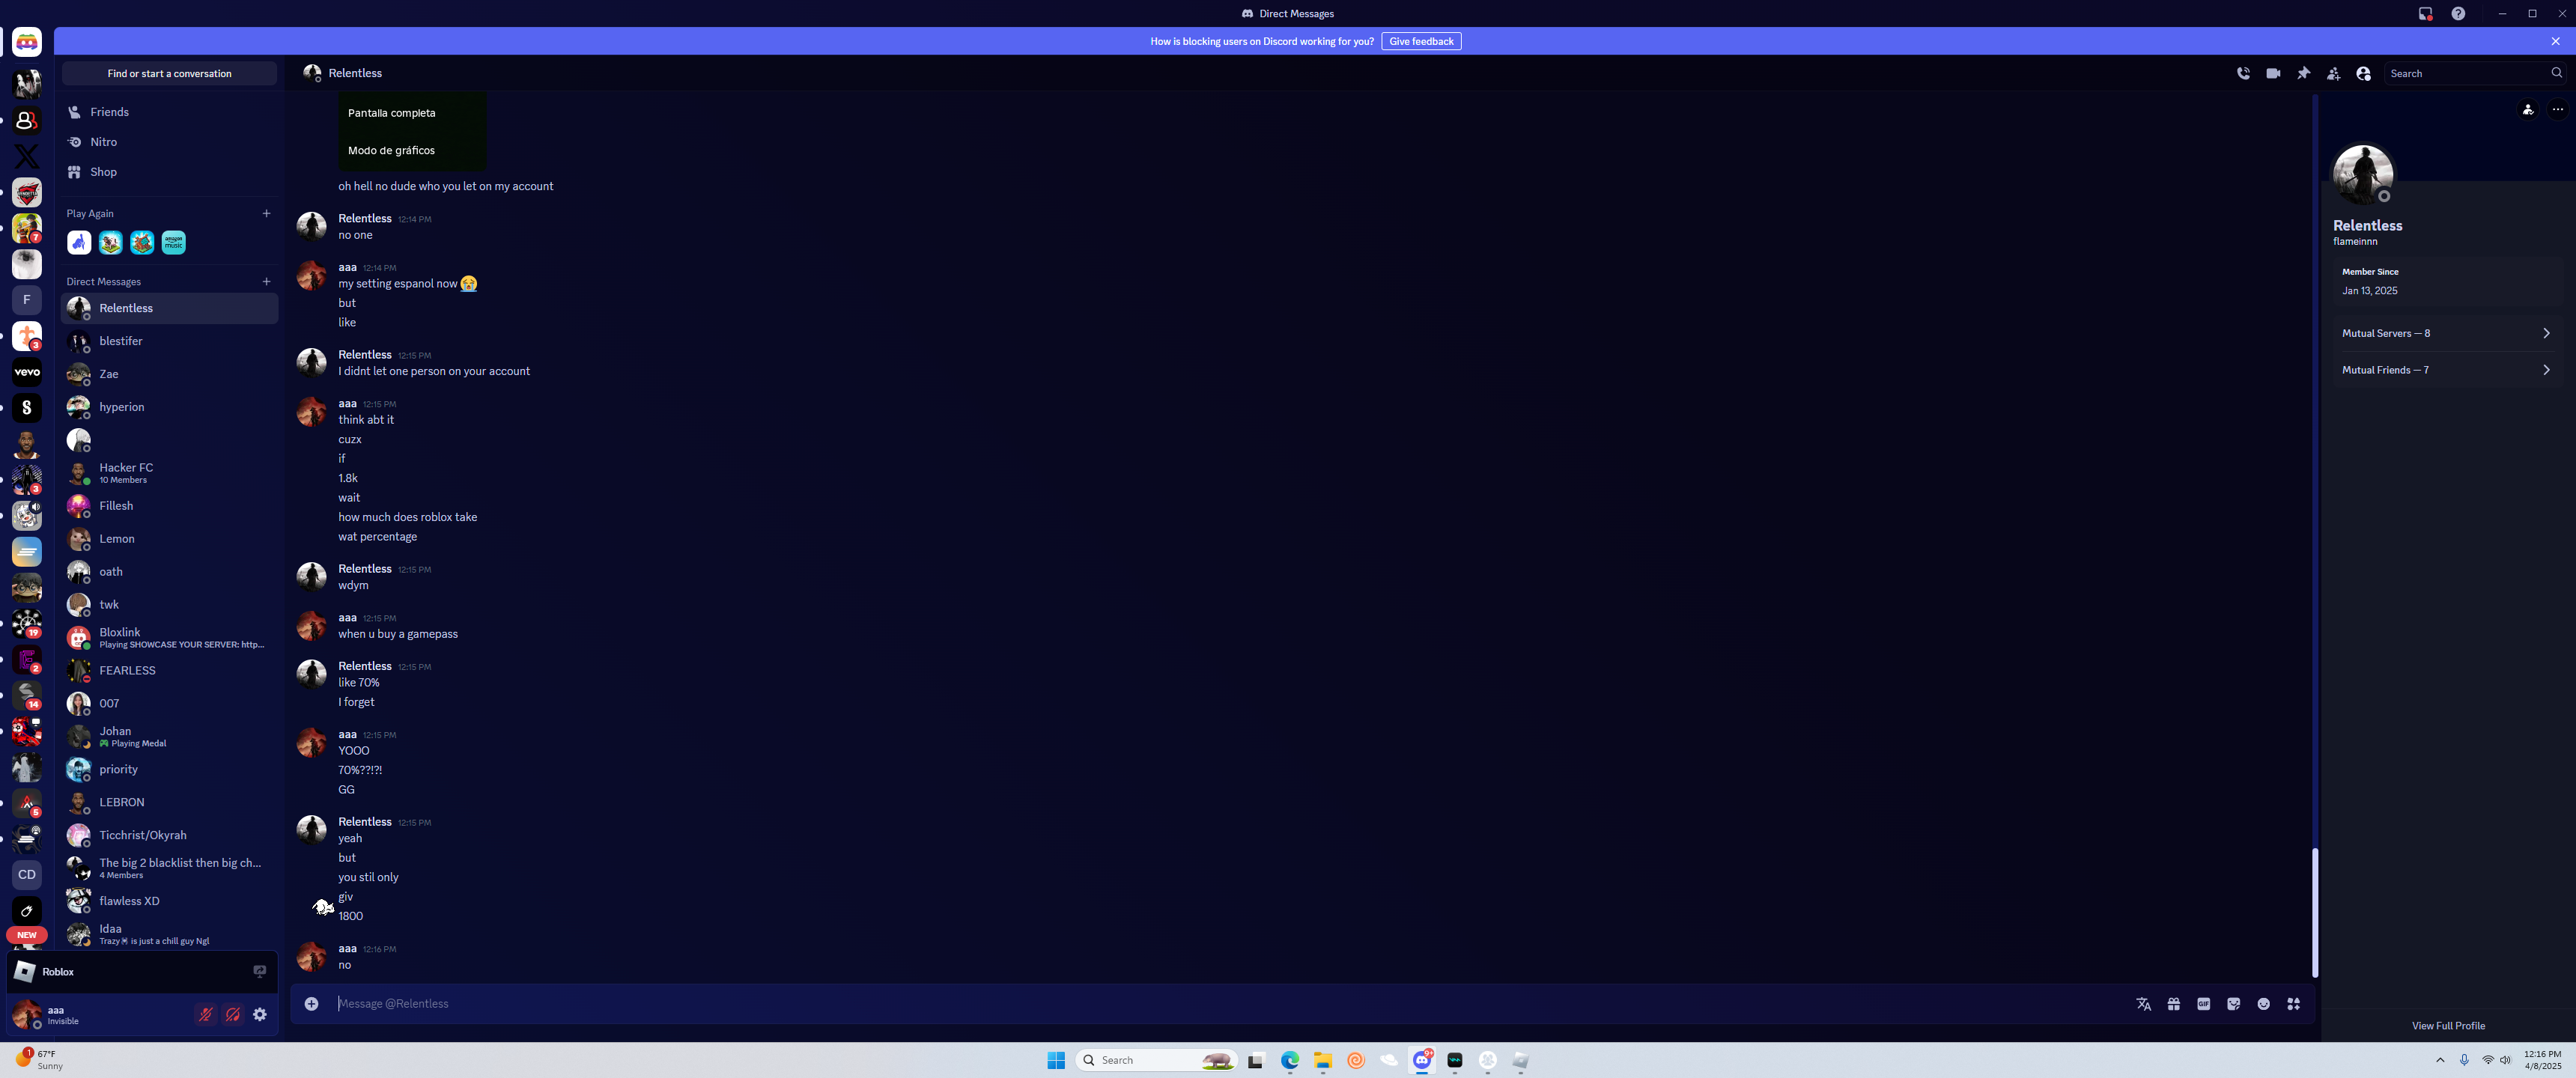This screenshot has height=1078, width=2576.
Task: Start a voice call with Relentless
Action: pyautogui.click(x=2243, y=73)
